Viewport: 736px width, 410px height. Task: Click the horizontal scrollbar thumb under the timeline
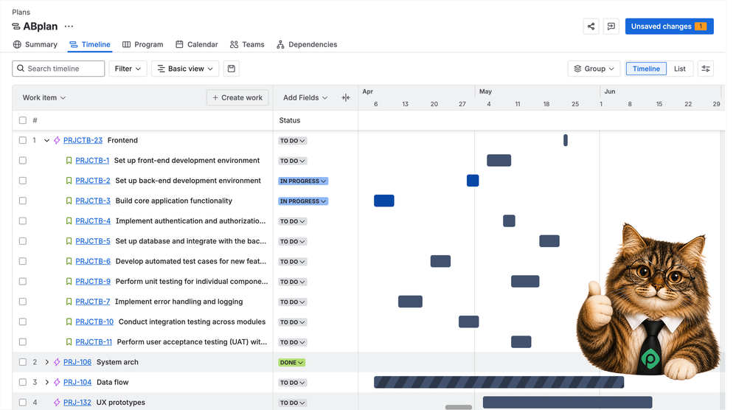[459, 407]
